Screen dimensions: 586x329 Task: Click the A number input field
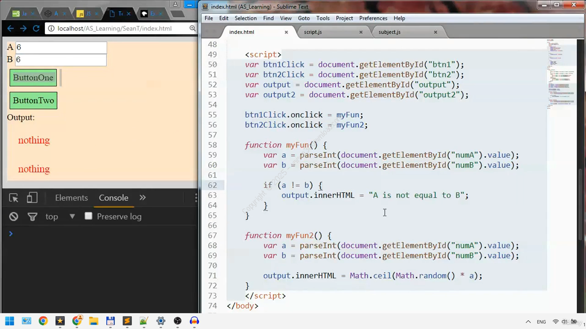[61, 48]
